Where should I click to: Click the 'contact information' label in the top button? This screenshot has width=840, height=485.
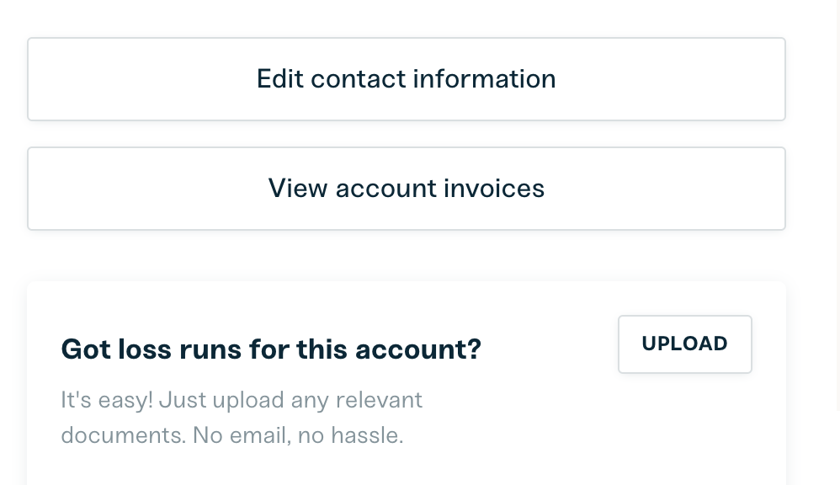pyautogui.click(x=433, y=79)
